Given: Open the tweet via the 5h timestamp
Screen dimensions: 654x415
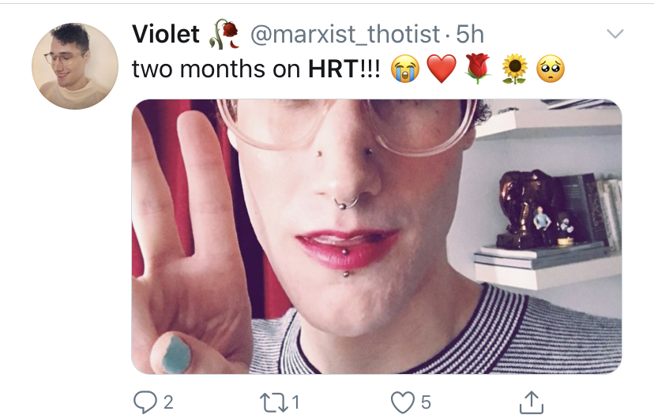Looking at the screenshot, I should coord(470,34).
